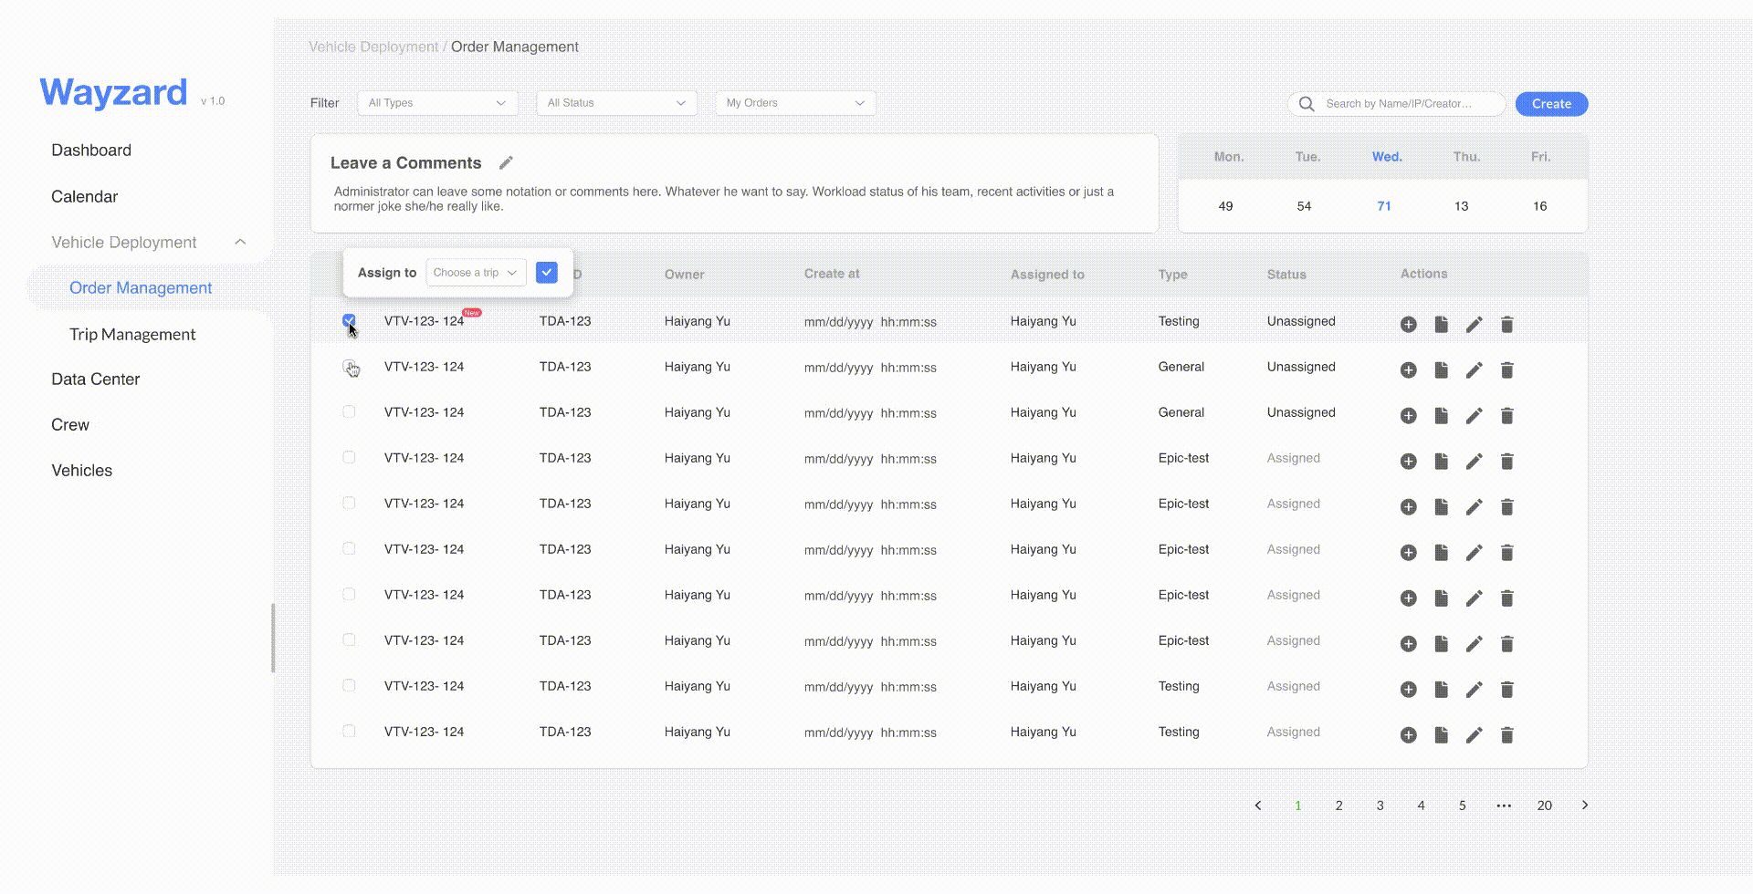Click the edit pencil in the first order row
The image size is (1753, 894).
tap(1474, 324)
